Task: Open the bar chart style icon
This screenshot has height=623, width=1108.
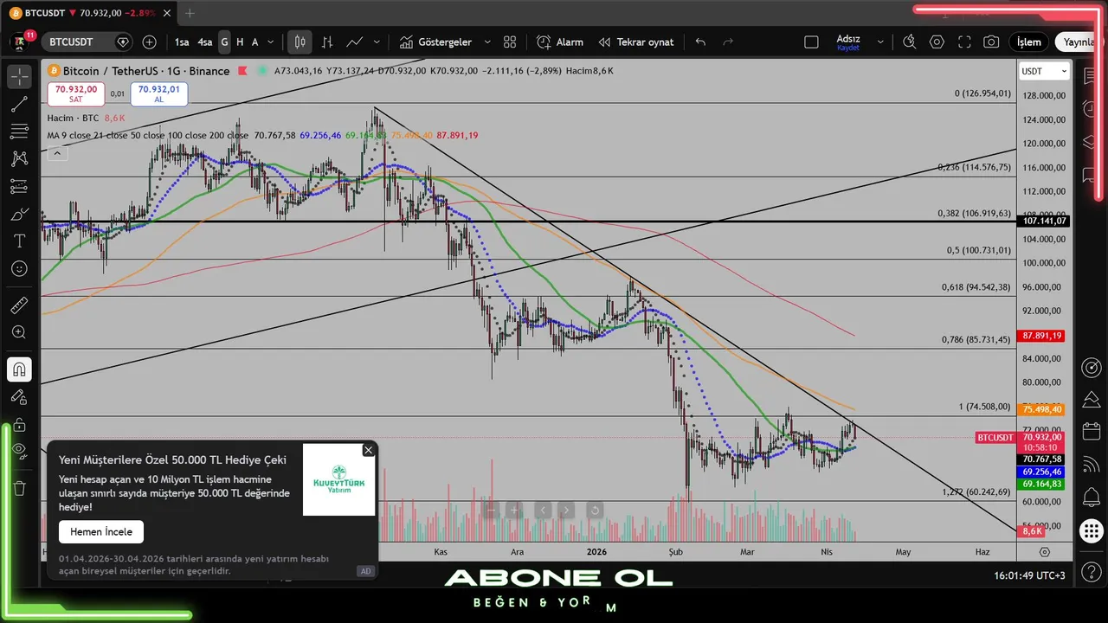Action: pyautogui.click(x=327, y=42)
